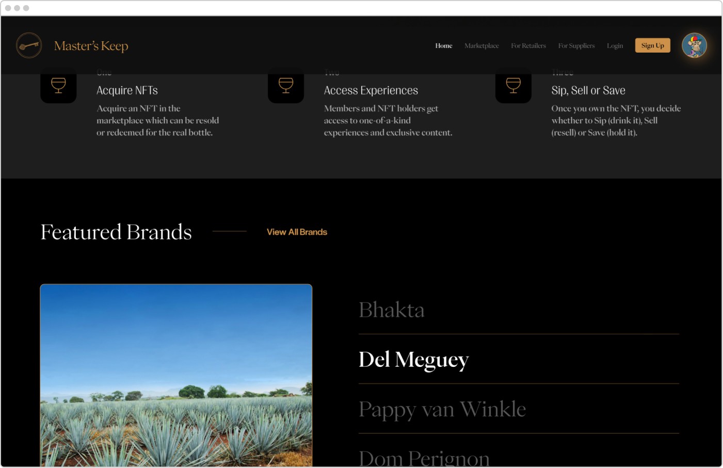Image resolution: width=723 pixels, height=468 pixels.
Task: Click the Featured Brands heading
Action: click(x=116, y=232)
